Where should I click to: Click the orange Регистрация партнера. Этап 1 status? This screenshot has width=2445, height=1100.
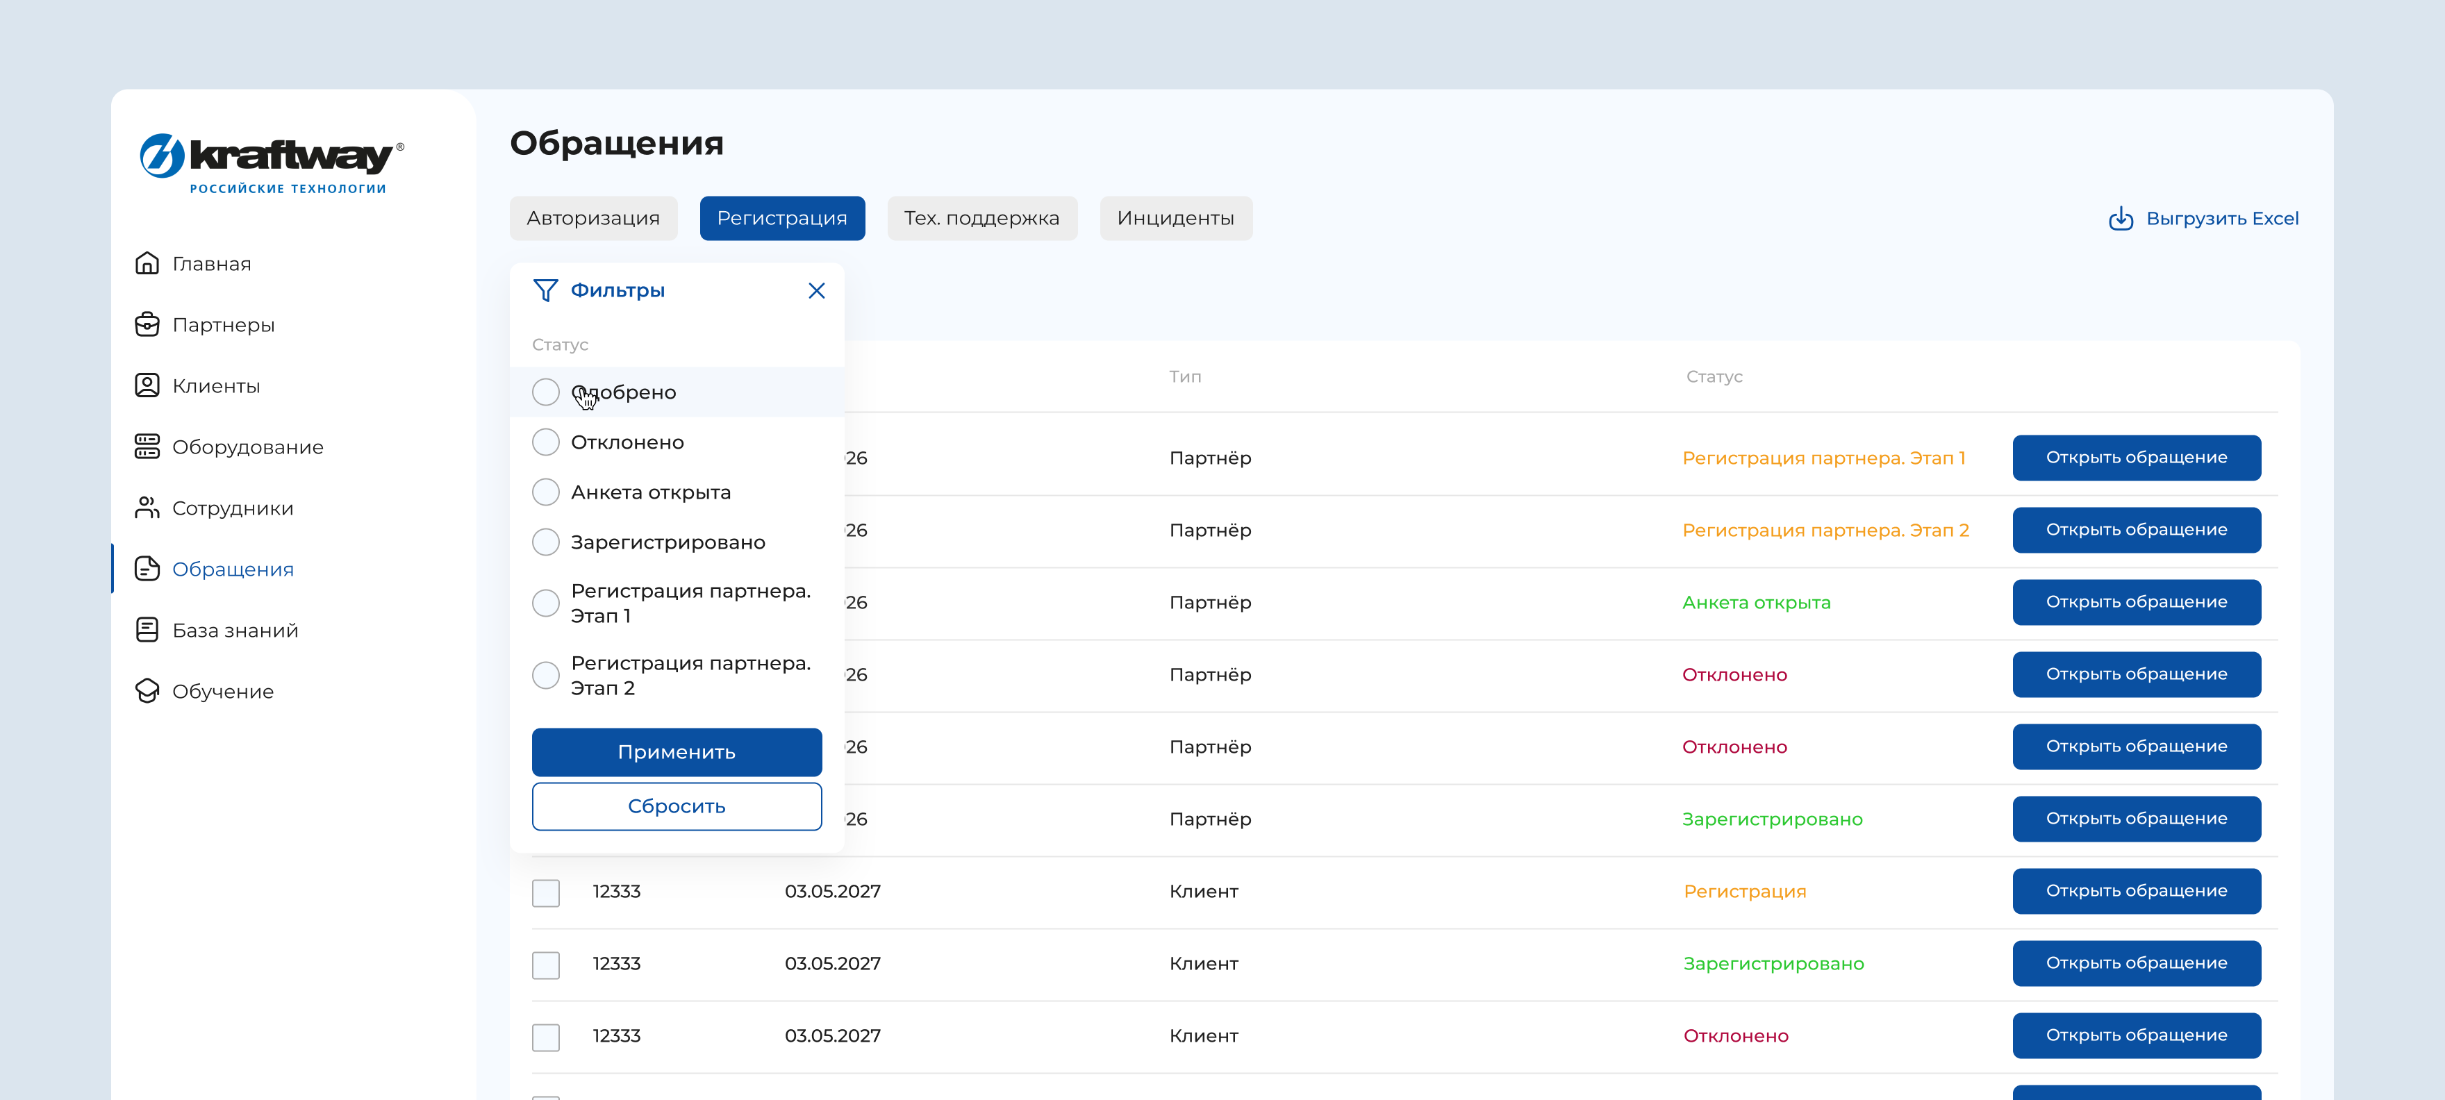pyautogui.click(x=1823, y=458)
